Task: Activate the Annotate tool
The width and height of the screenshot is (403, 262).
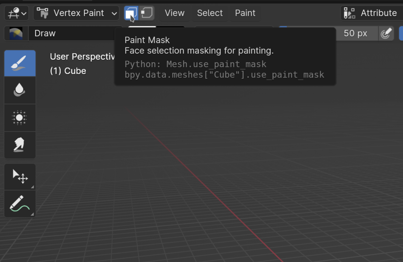Action: pyautogui.click(x=20, y=204)
